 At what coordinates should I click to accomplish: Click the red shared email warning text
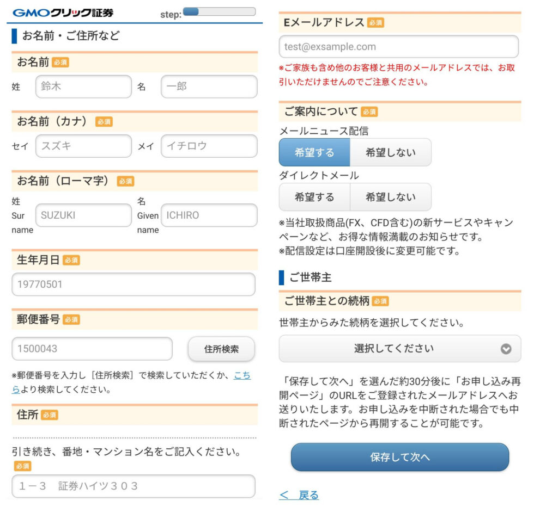pos(397,75)
